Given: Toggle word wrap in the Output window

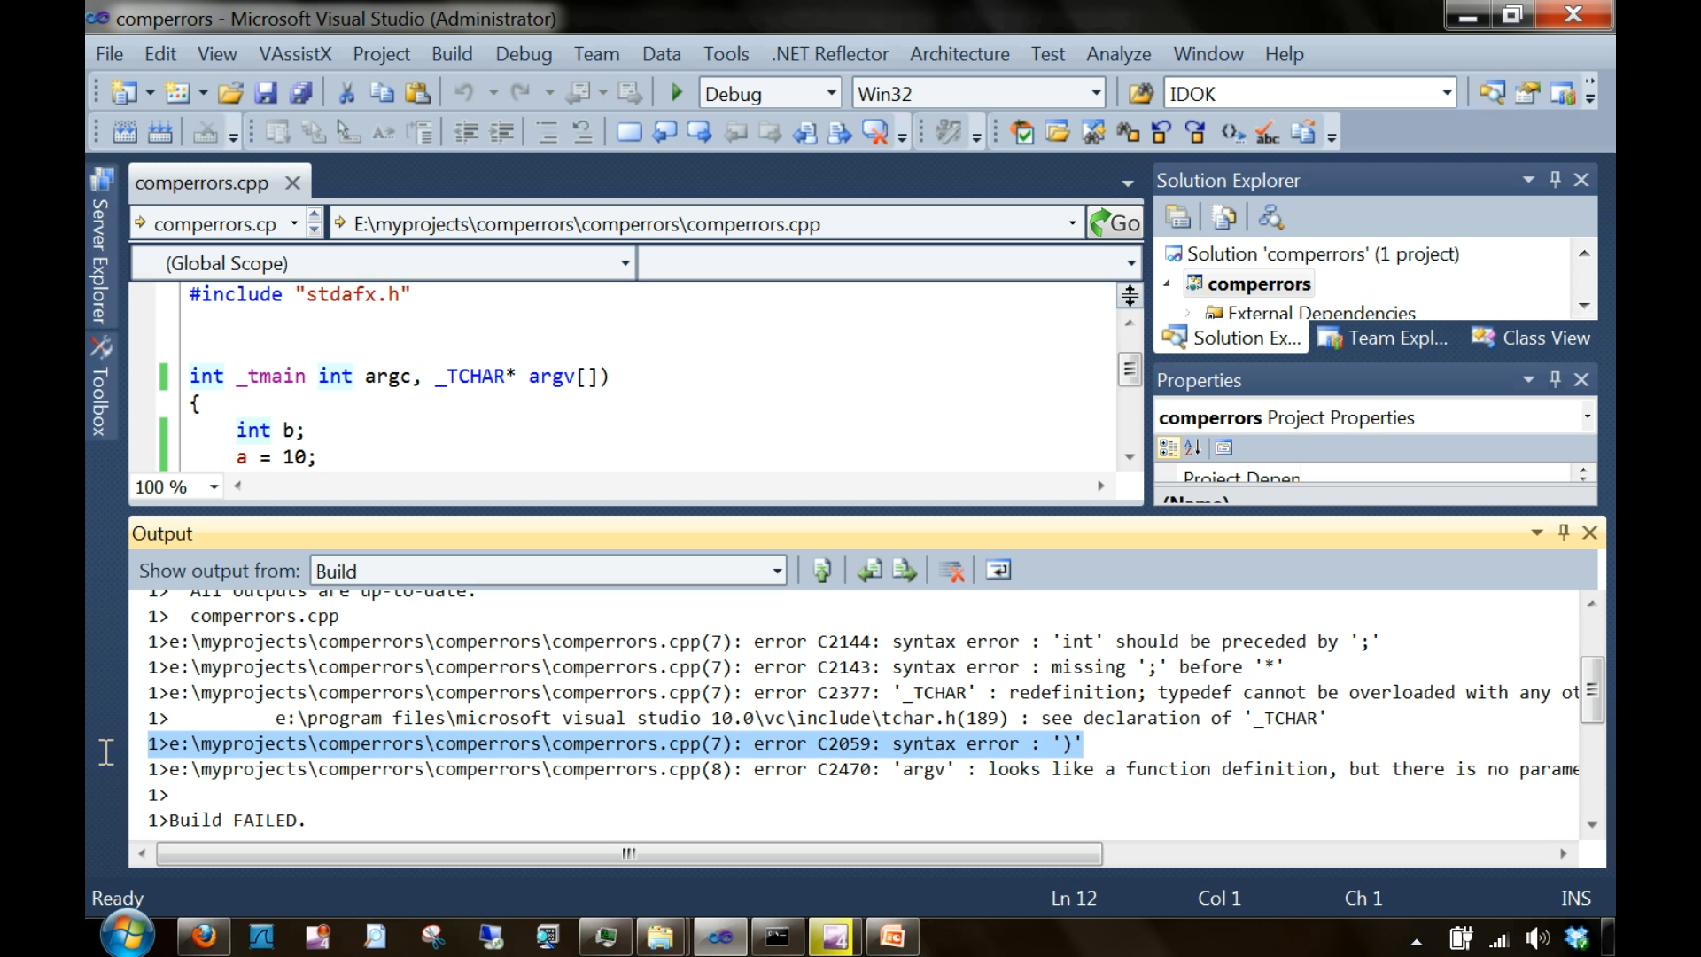Looking at the screenshot, I should click(x=998, y=571).
